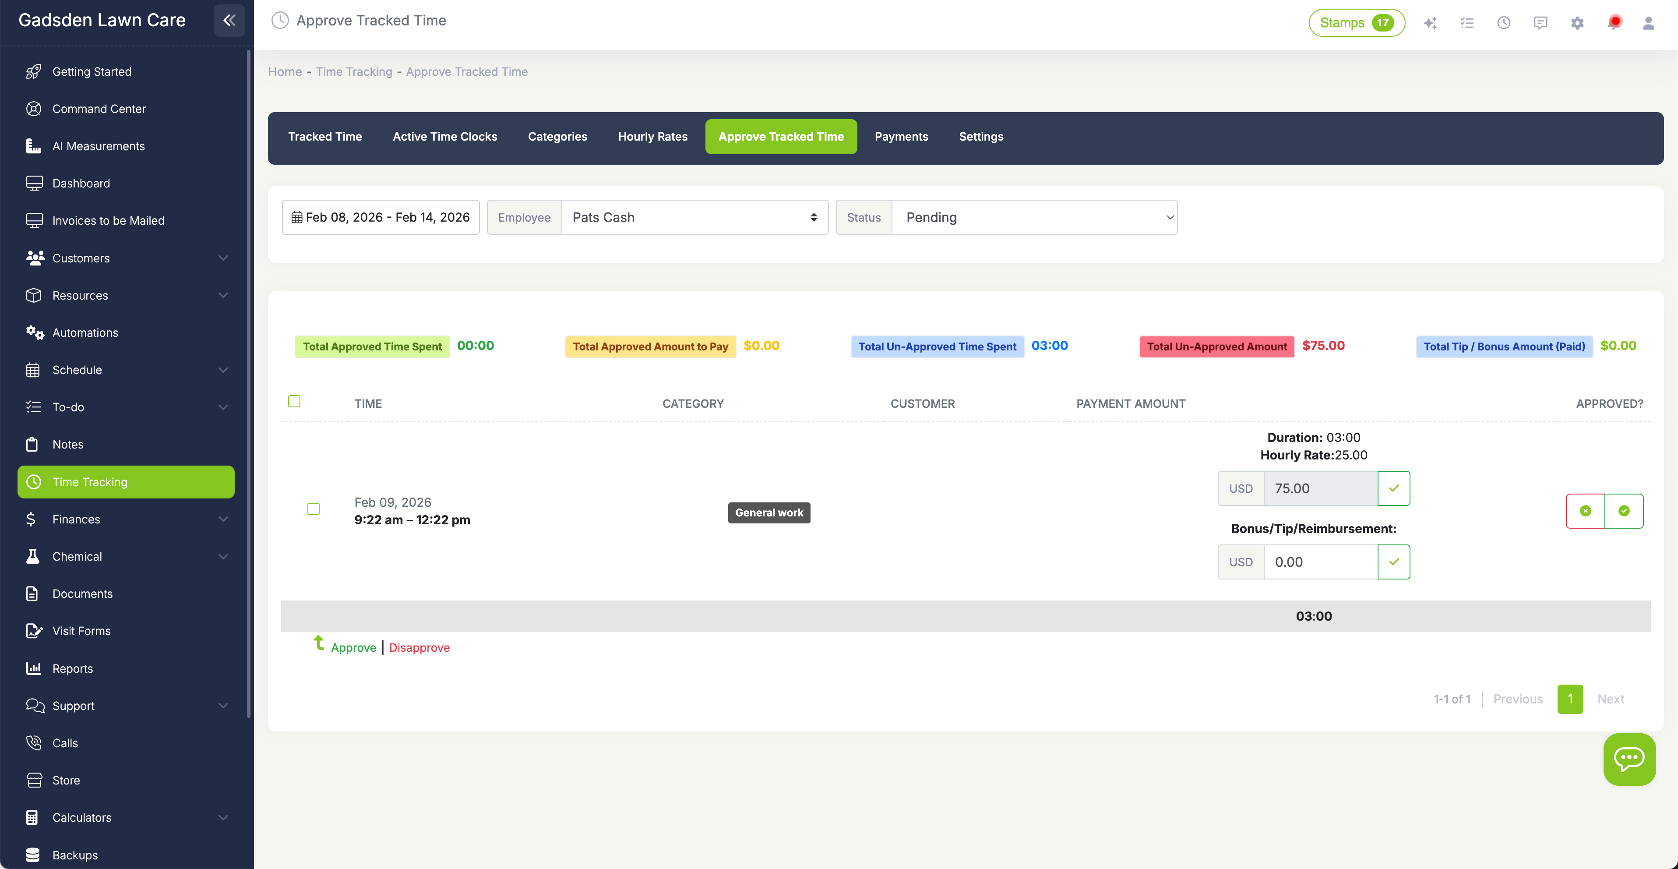Reject entry using the red X approval toggle
The width and height of the screenshot is (1678, 869).
(x=1586, y=511)
